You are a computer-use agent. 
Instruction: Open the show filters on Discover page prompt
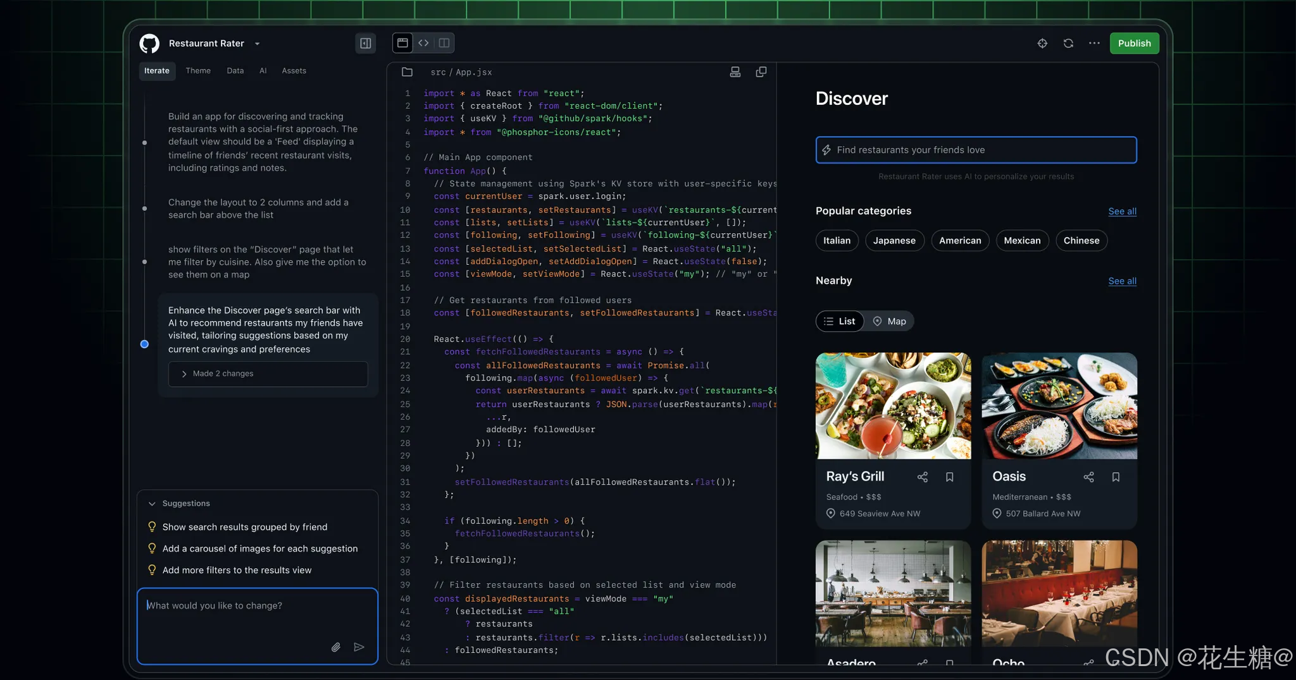(x=267, y=262)
